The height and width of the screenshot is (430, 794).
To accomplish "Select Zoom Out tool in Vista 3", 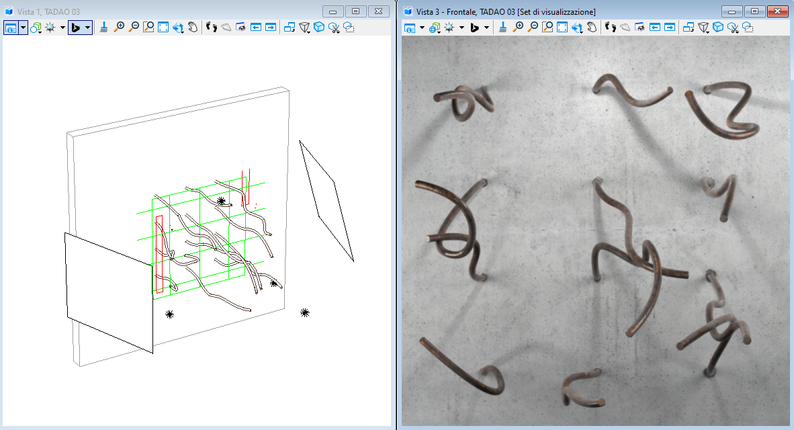I will click(533, 28).
